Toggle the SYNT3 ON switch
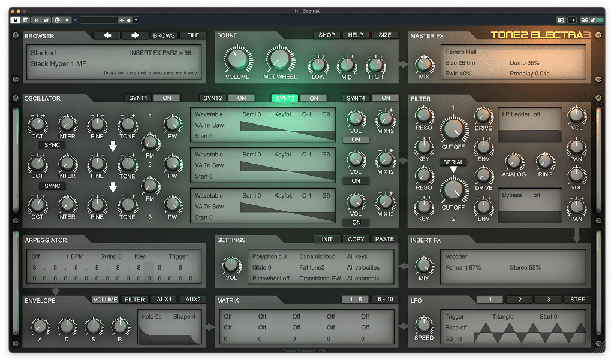Screen dimensions: 614x363 tap(314, 98)
